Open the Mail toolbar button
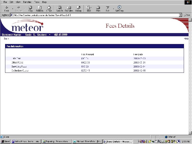The image size is (192, 144). point(89,9)
